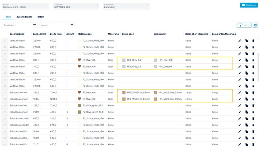Click the Anzahl filter icon
The image size is (260, 146).
[x=72, y=25]
